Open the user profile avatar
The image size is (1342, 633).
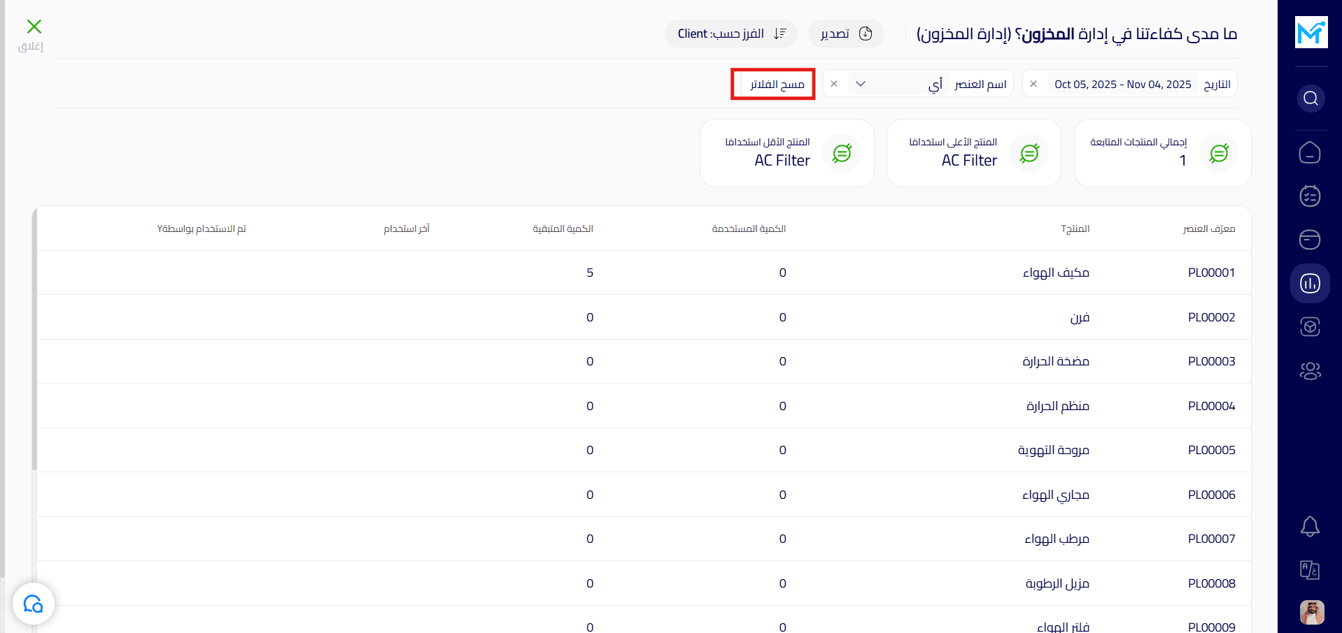click(1312, 612)
